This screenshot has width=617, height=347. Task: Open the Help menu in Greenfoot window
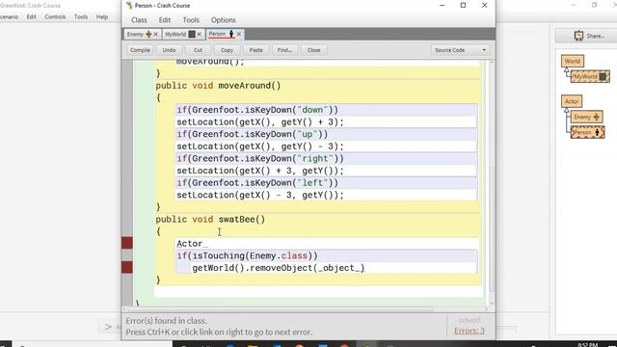(x=102, y=17)
